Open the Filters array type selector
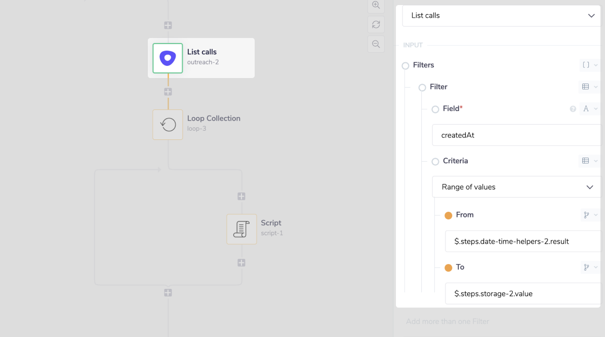605x337 pixels. click(589, 65)
